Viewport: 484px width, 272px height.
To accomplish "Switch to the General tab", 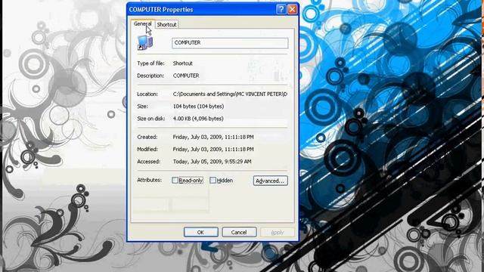I will click(x=142, y=23).
